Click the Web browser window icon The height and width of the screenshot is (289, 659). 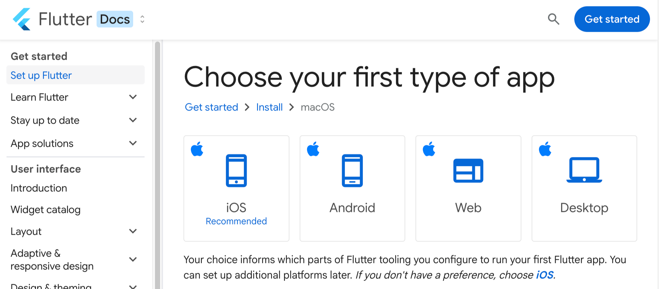pos(468,171)
